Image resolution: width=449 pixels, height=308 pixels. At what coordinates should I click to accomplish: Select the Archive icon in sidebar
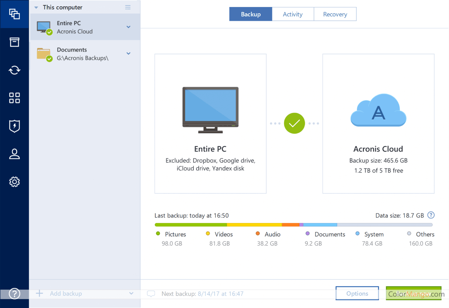point(14,42)
